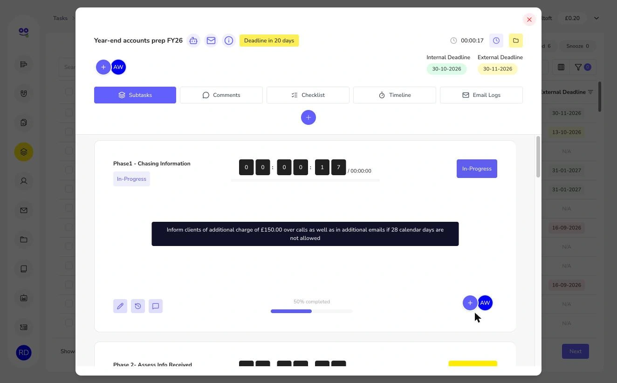Open the info icon next to the title

229,41
